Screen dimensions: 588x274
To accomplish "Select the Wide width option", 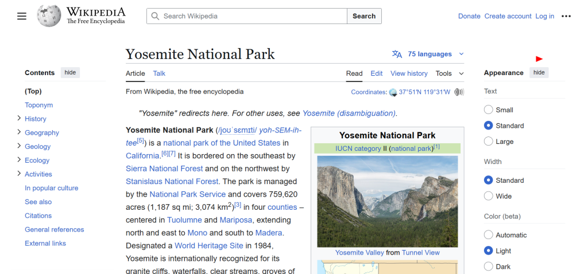I will (489, 196).
